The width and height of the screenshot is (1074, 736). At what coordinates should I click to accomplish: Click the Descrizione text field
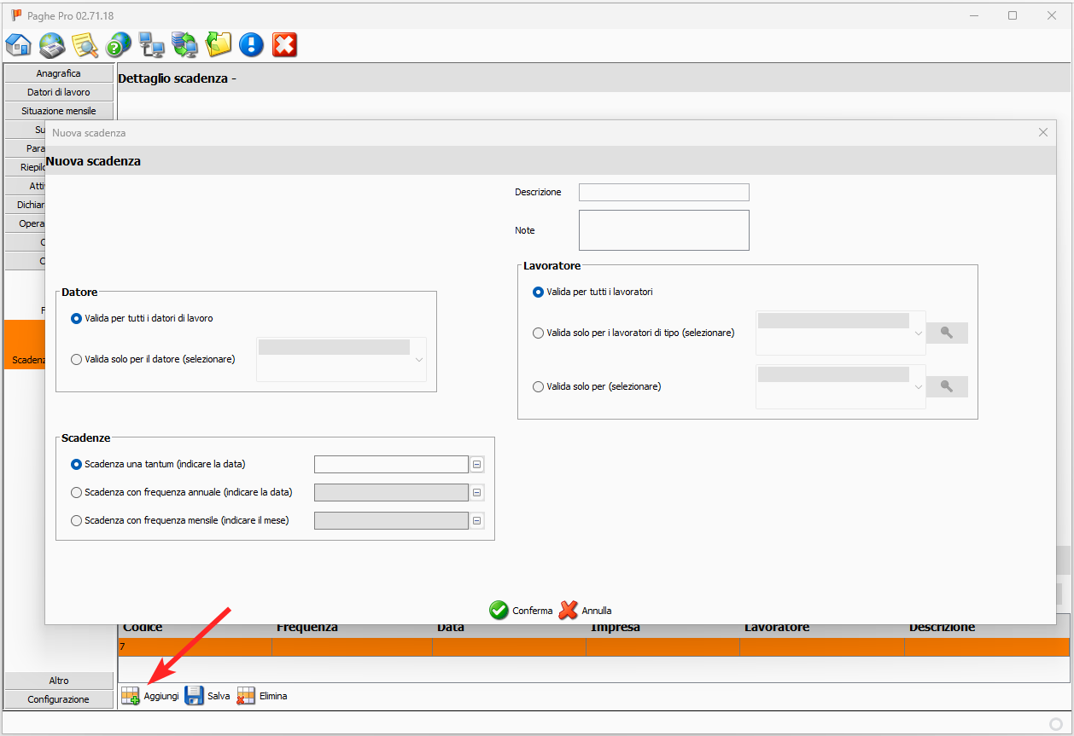click(663, 192)
